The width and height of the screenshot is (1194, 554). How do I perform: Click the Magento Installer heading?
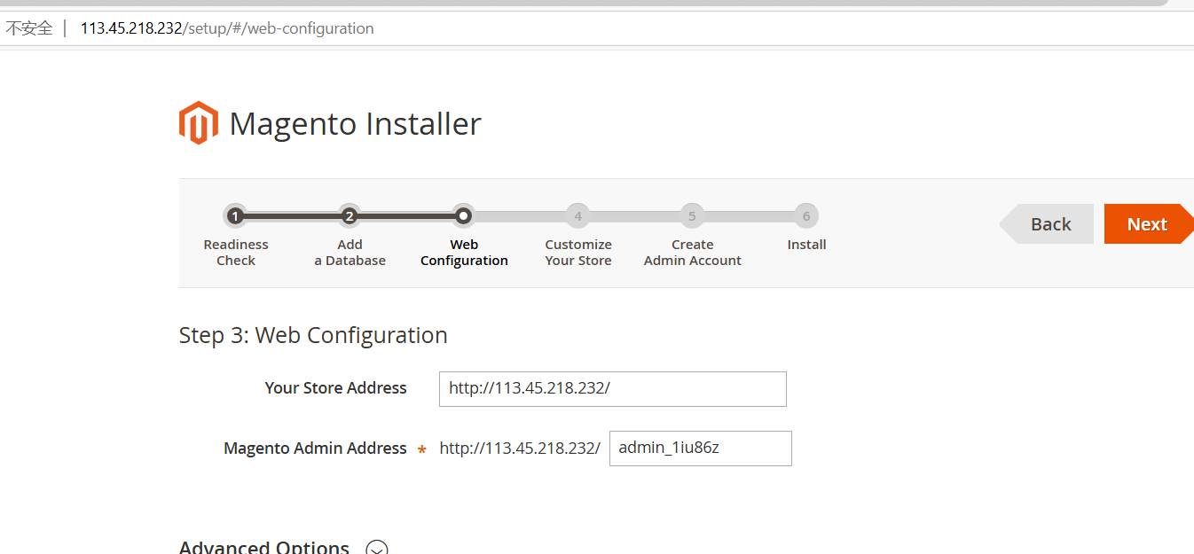click(x=355, y=123)
